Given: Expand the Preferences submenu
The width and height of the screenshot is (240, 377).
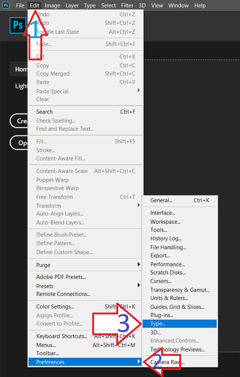Looking at the screenshot, I should pyautogui.click(x=85, y=362).
